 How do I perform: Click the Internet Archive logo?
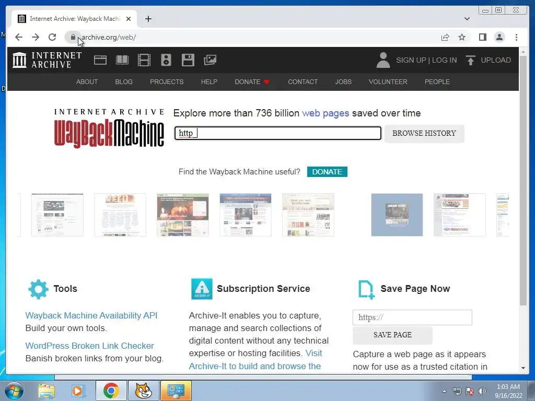point(47,60)
